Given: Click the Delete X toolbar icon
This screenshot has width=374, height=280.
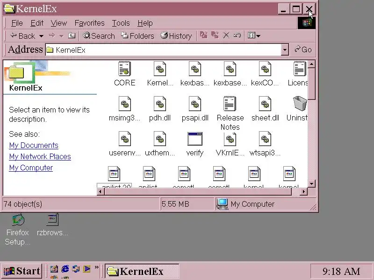Looking at the screenshot, I should tap(226, 35).
